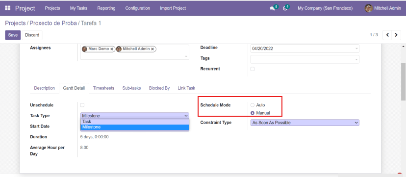Open the conversations chat icon
The height and width of the screenshot is (177, 406).
(x=273, y=8)
